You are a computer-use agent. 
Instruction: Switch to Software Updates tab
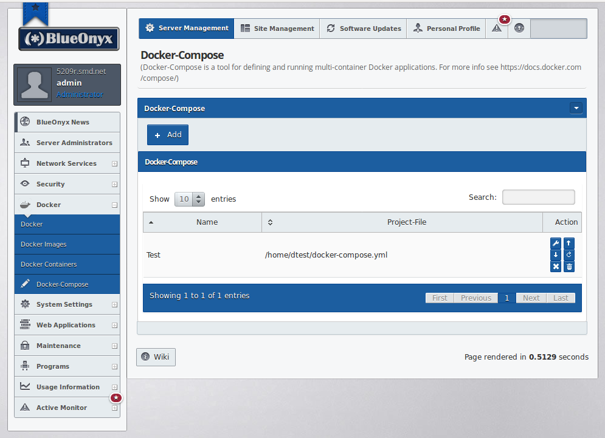[364, 28]
